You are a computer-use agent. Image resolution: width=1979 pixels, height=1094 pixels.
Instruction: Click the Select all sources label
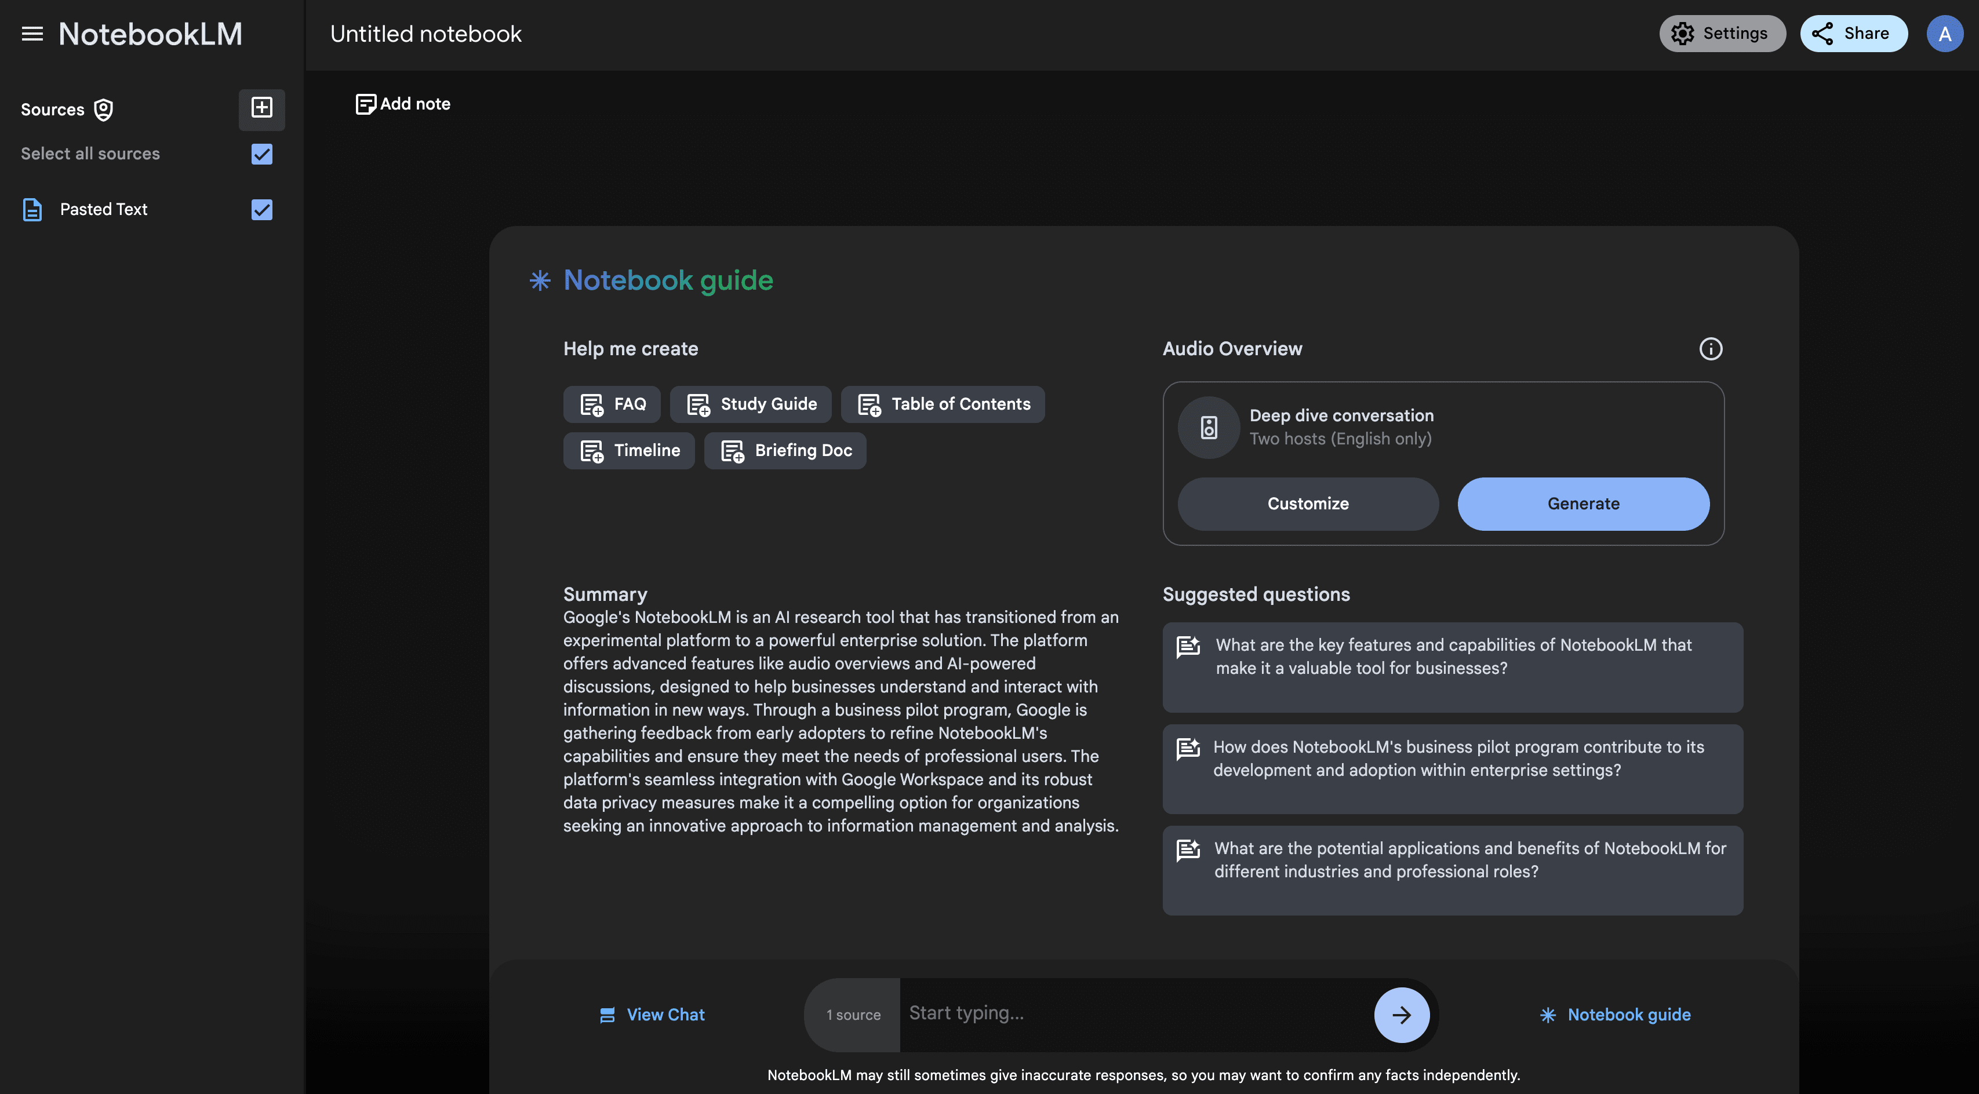point(90,154)
